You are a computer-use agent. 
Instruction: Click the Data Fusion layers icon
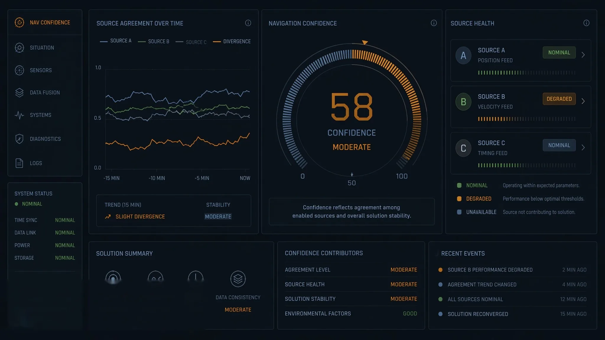pos(19,93)
